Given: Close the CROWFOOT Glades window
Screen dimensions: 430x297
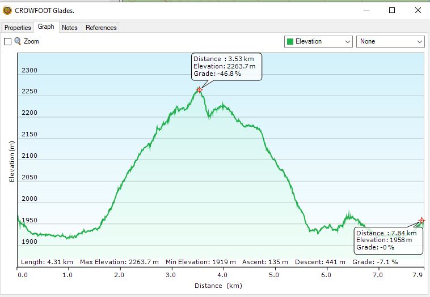Looking at the screenshot, I should pos(418,10).
